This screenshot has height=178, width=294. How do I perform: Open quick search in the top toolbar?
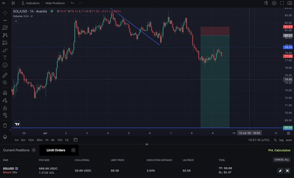point(266,3)
